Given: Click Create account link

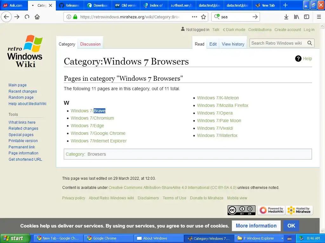Looking at the screenshot, I should 288,29.
